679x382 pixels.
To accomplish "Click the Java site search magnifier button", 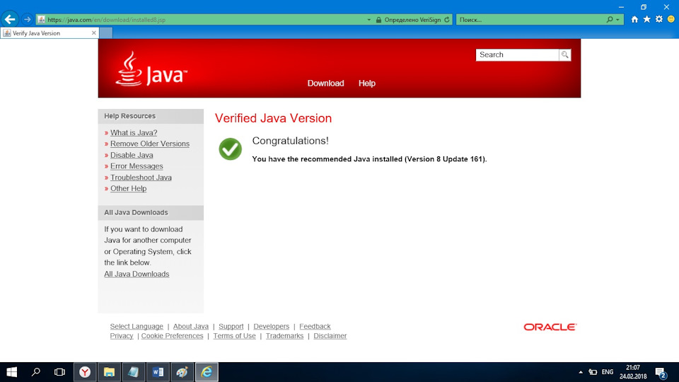I will 564,54.
